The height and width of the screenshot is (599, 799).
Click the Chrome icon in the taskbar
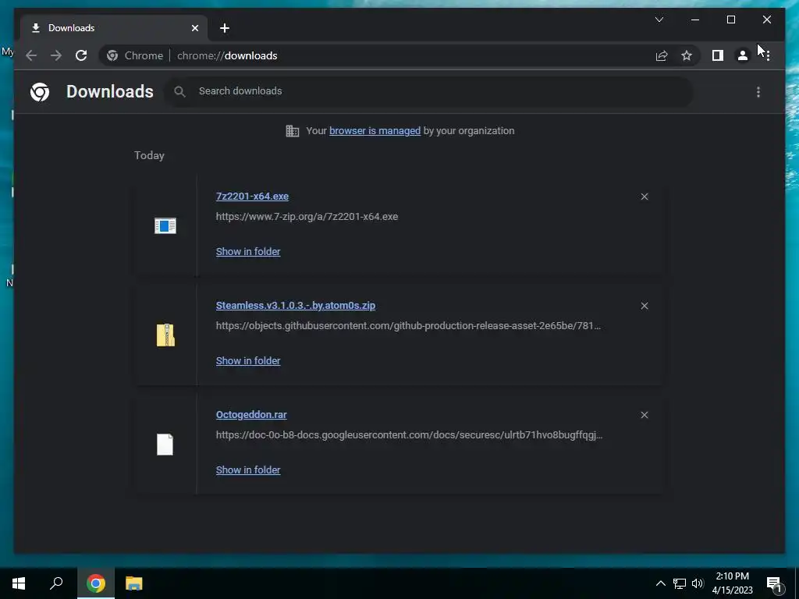tap(96, 583)
